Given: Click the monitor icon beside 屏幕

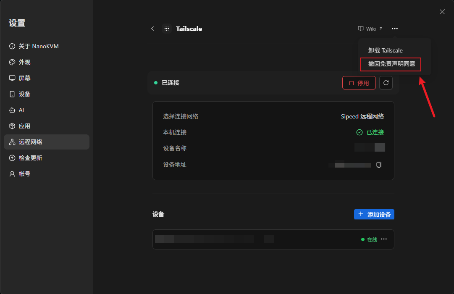Looking at the screenshot, I should (12, 78).
